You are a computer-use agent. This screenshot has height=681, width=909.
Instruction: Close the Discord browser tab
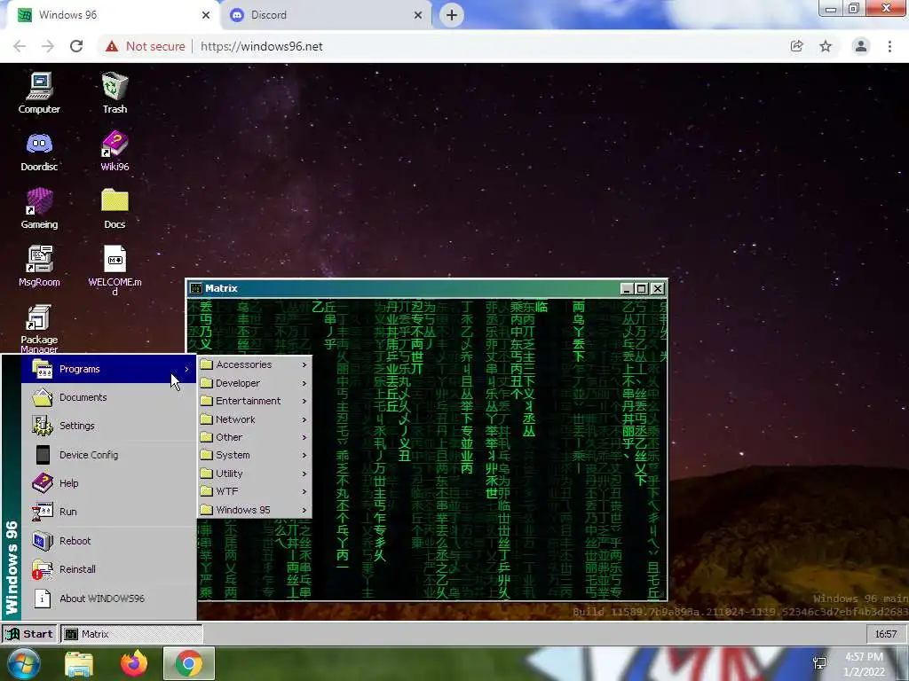(x=418, y=15)
